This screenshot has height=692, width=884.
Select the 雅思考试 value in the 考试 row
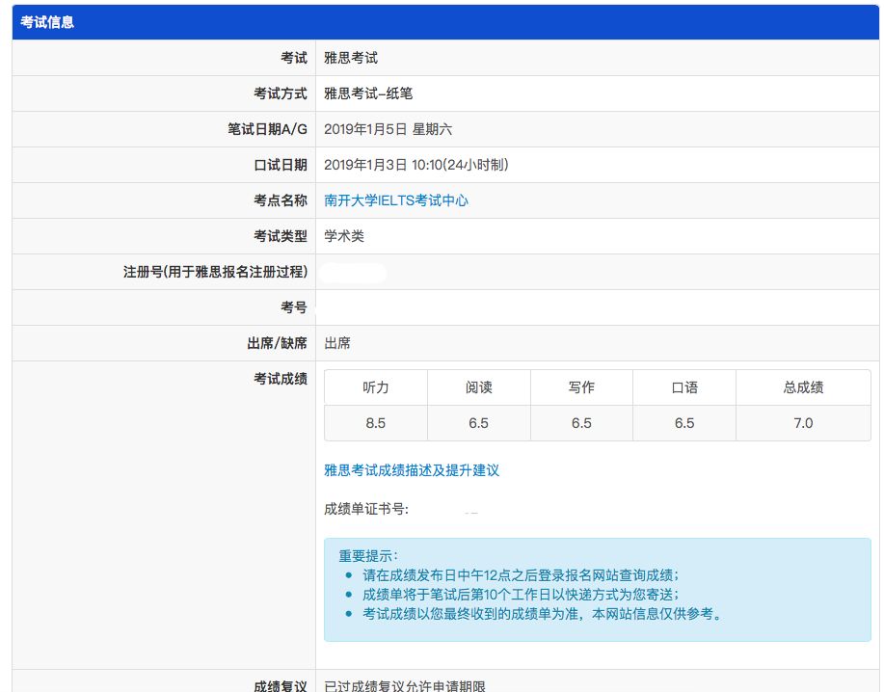coord(351,58)
